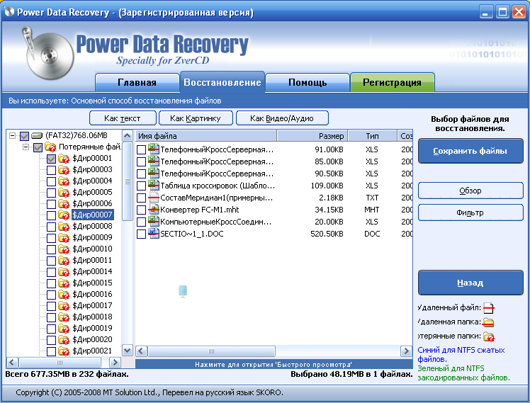Click the MHT icon of Конвертер FC-M1.mht
Image resolution: width=530 pixels, height=403 pixels.
click(x=154, y=210)
